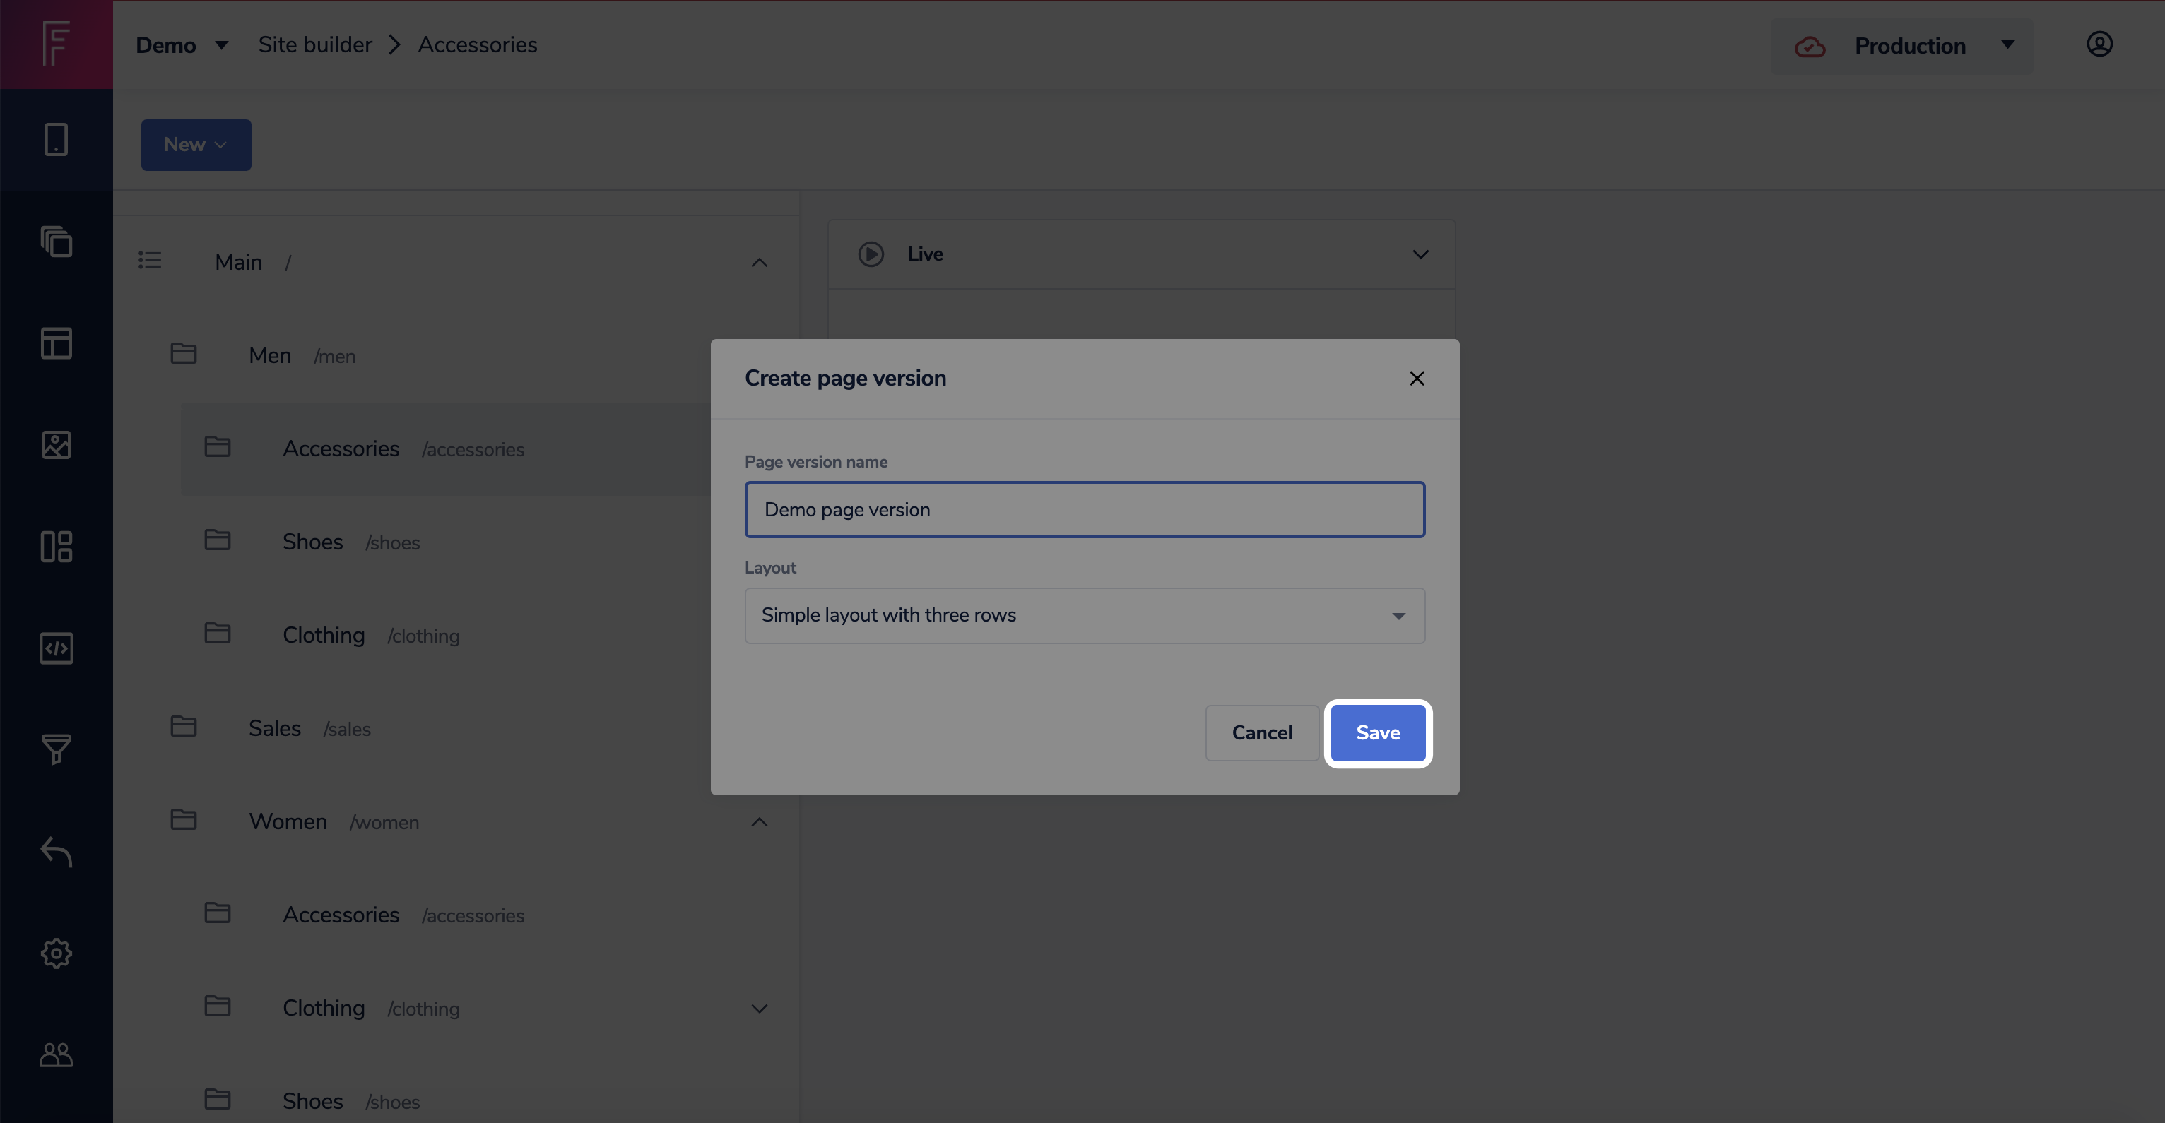Collapse the Main tree section

coord(759,263)
